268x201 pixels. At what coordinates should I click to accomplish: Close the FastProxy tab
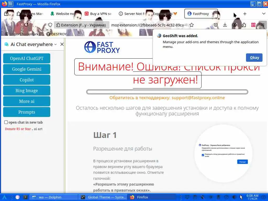[x=213, y=14]
